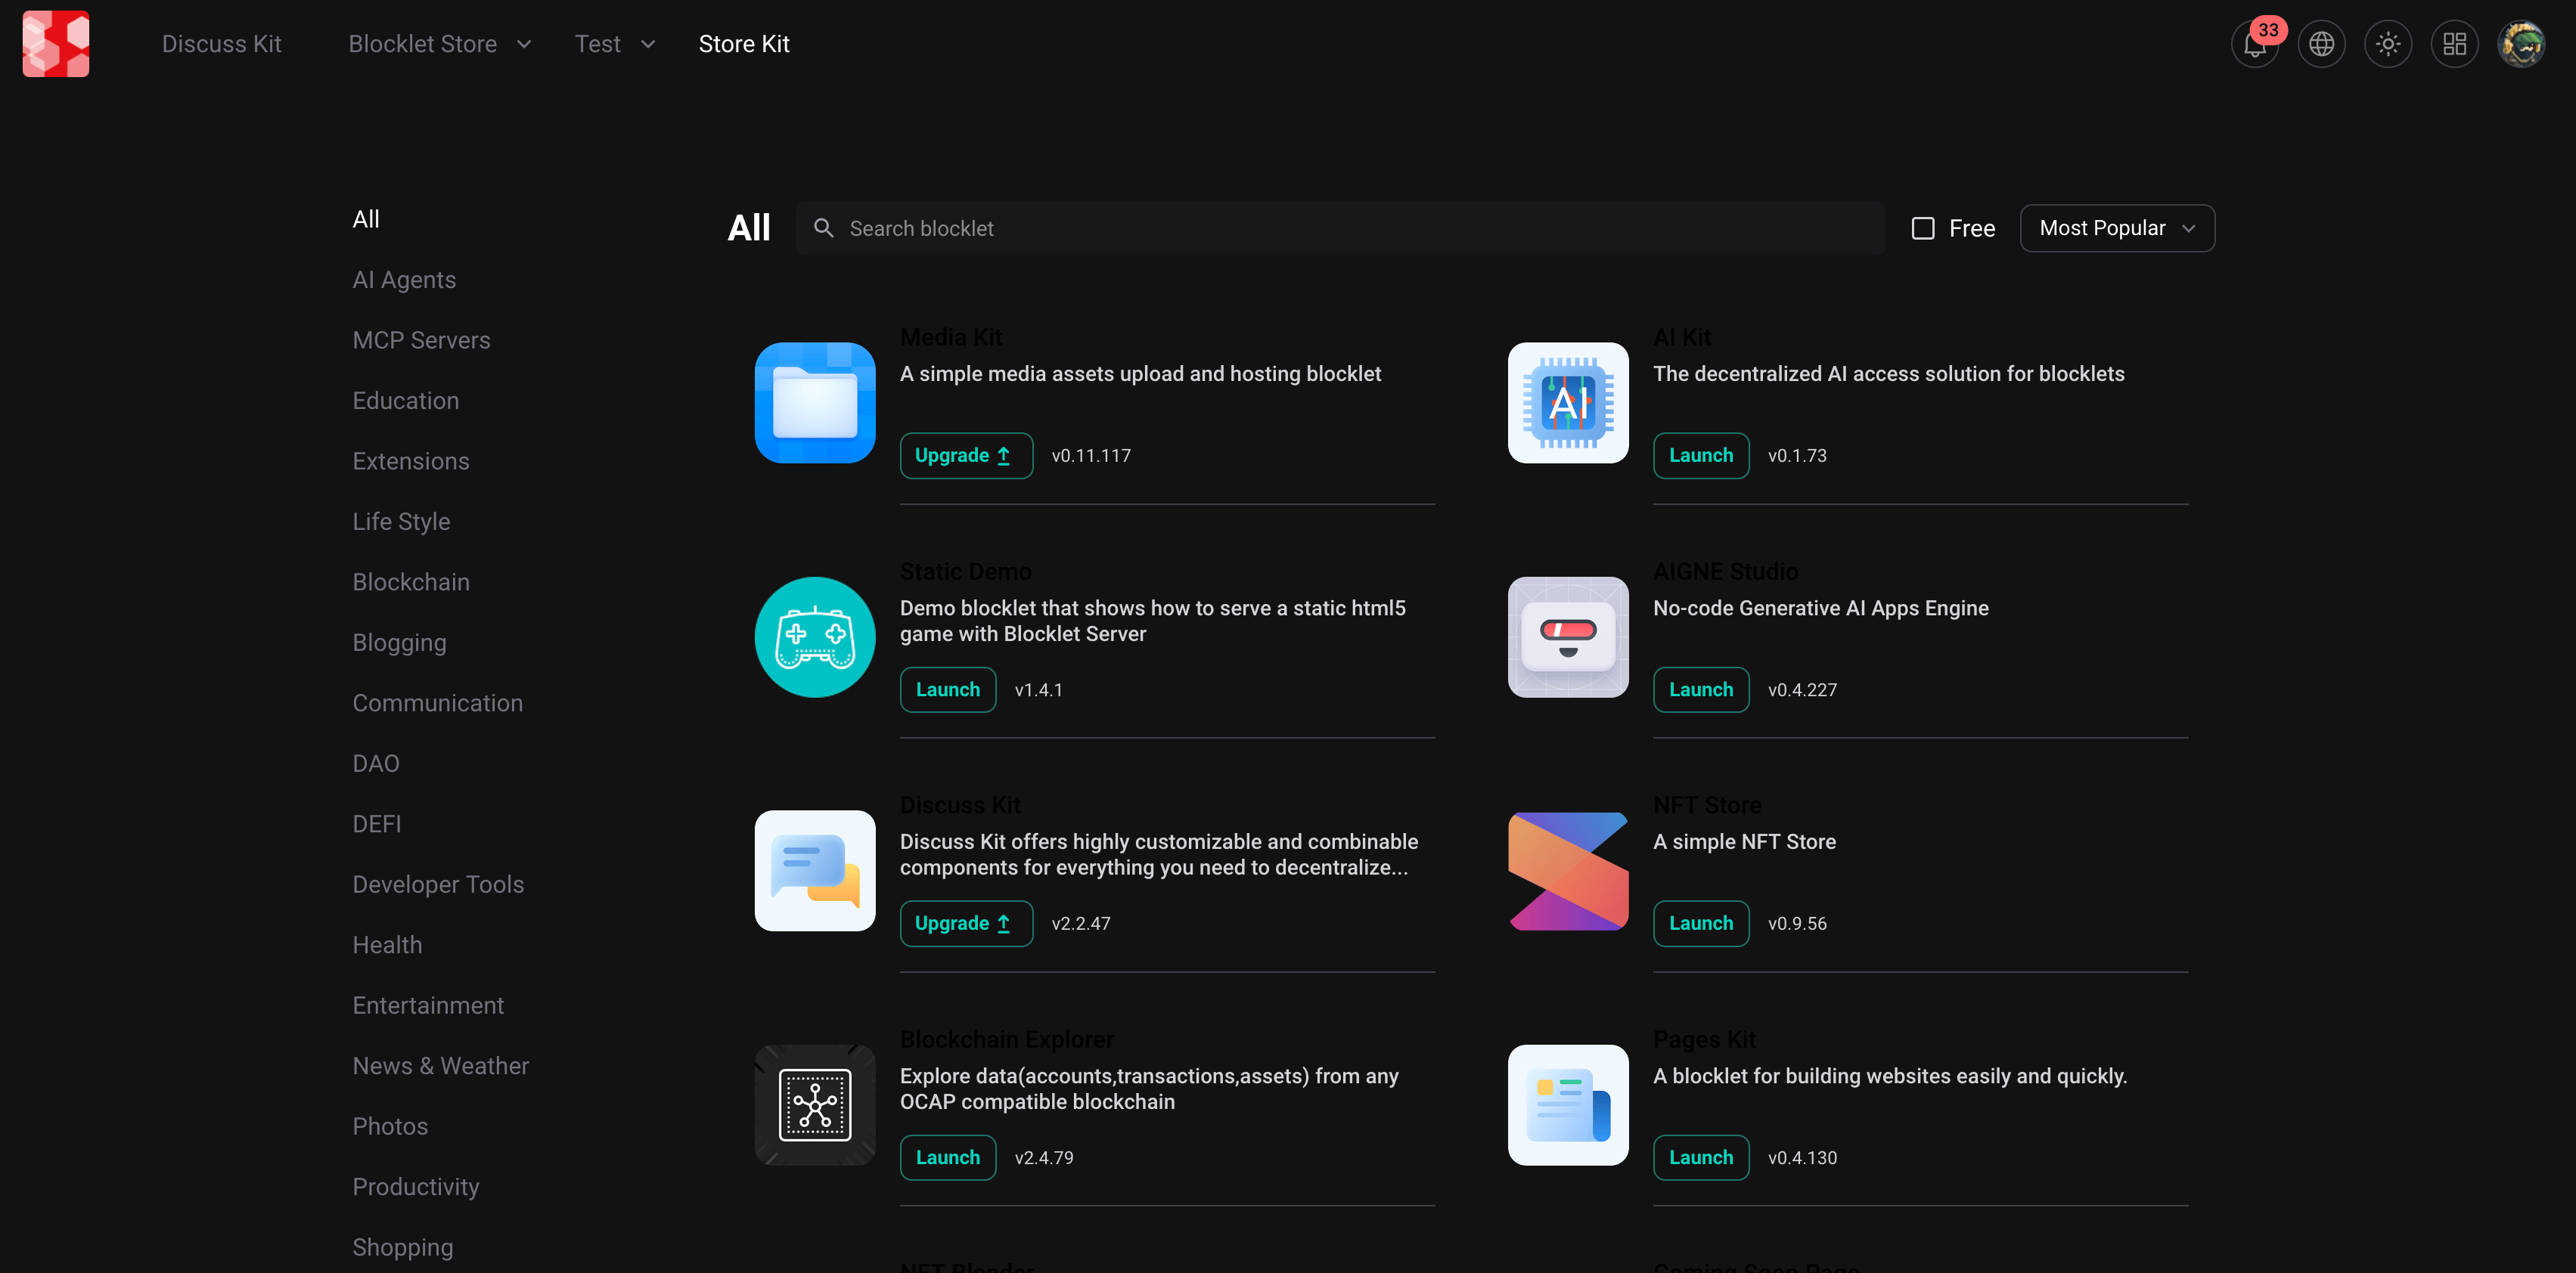Click the user avatar in header
The height and width of the screenshot is (1273, 2576).
pyautogui.click(x=2520, y=45)
